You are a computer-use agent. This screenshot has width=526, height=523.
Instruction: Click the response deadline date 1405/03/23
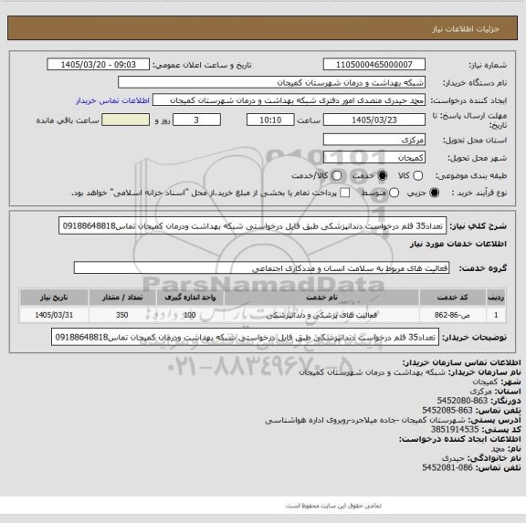[x=374, y=120]
